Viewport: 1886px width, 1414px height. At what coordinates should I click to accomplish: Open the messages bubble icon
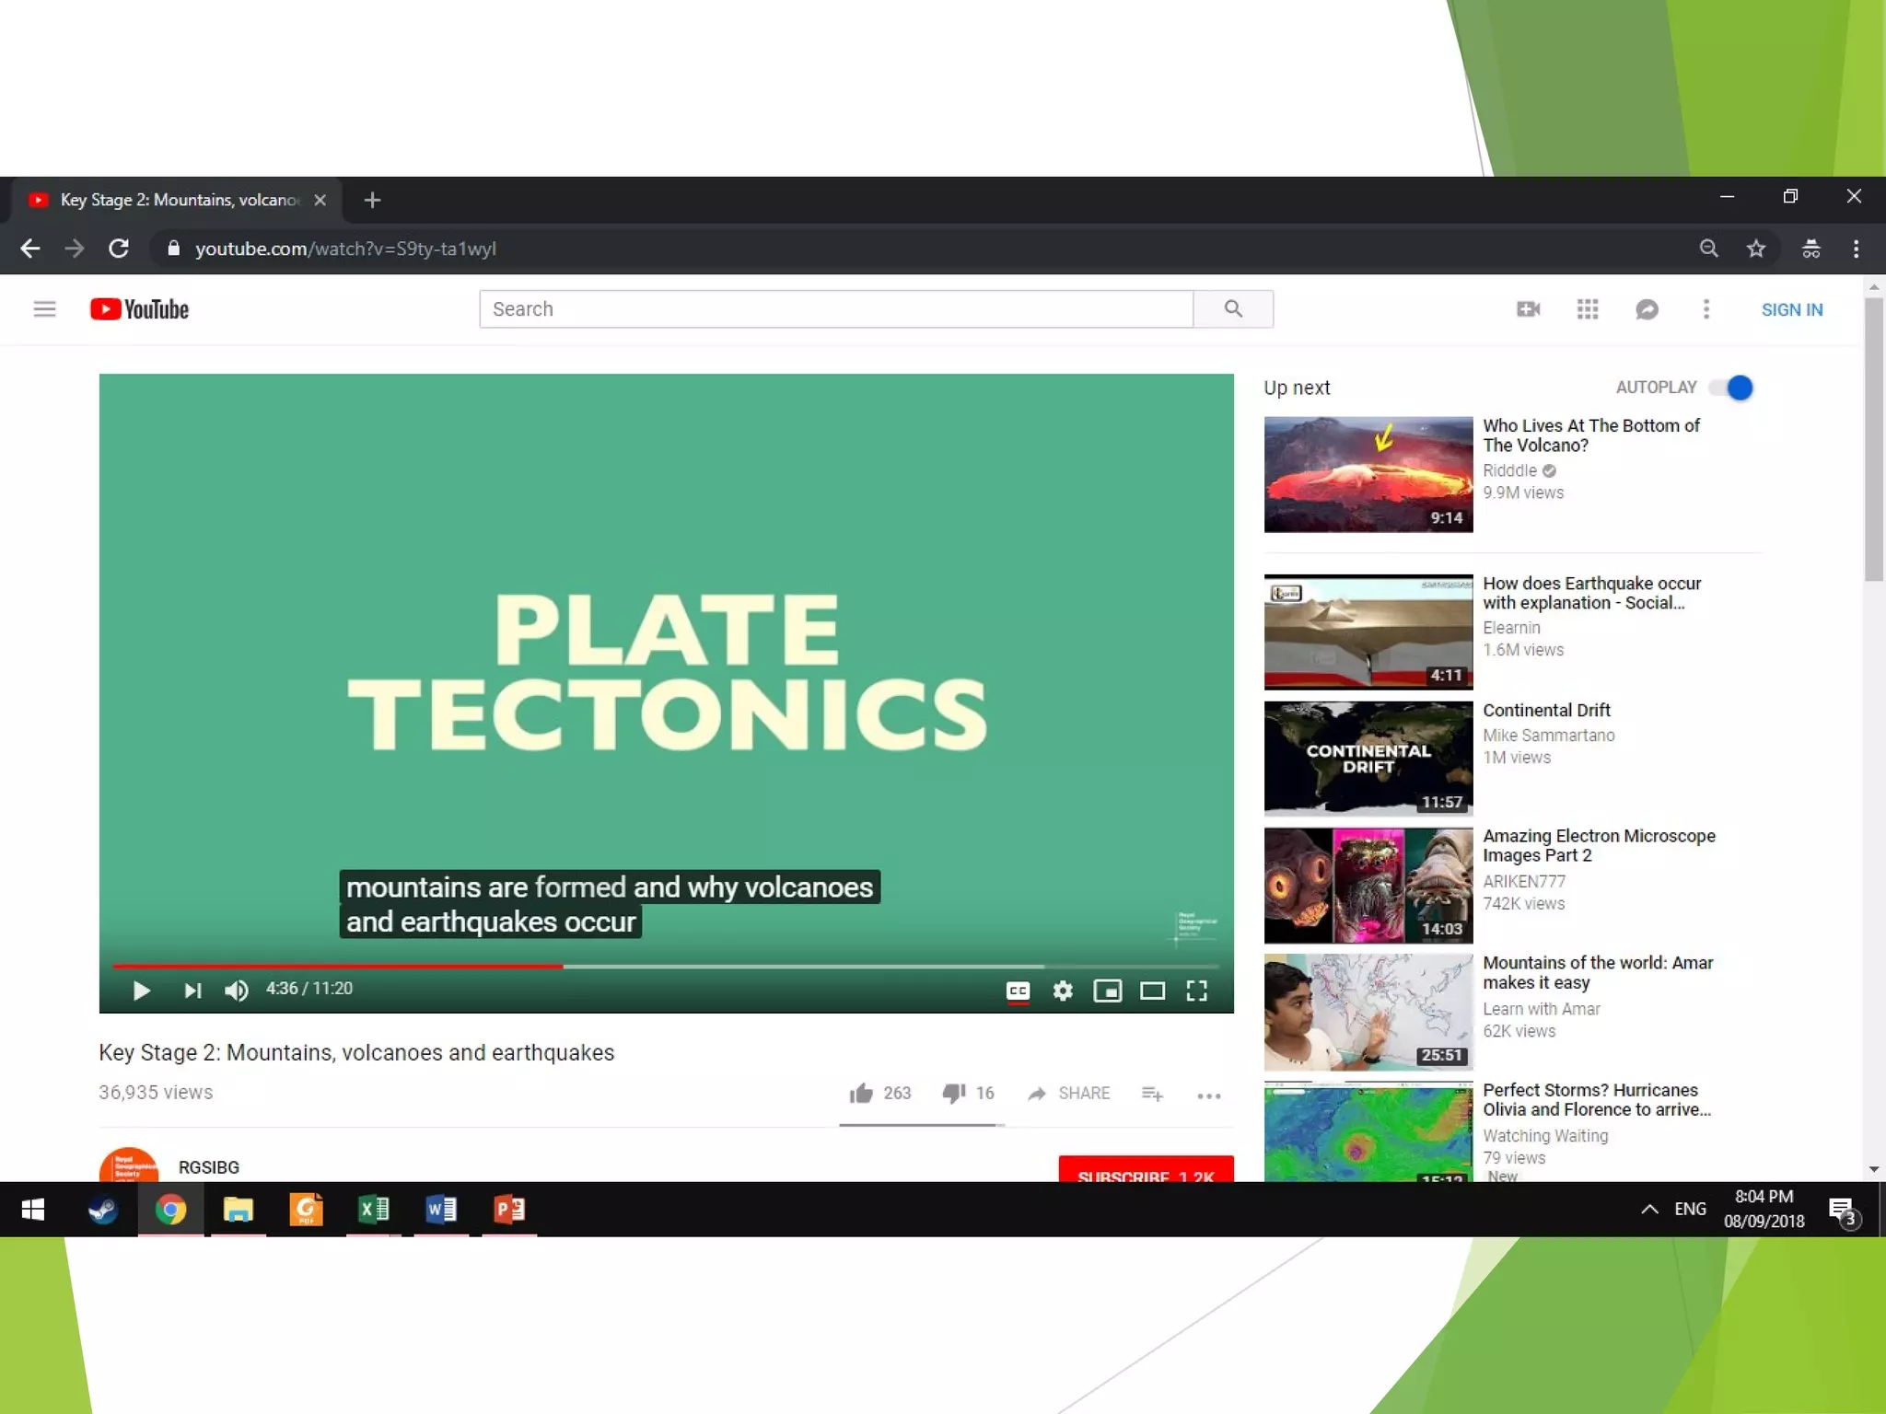[x=1647, y=309]
